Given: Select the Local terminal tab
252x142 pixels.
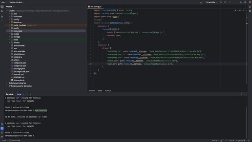Looking at the screenshot, I should pos(19,94).
